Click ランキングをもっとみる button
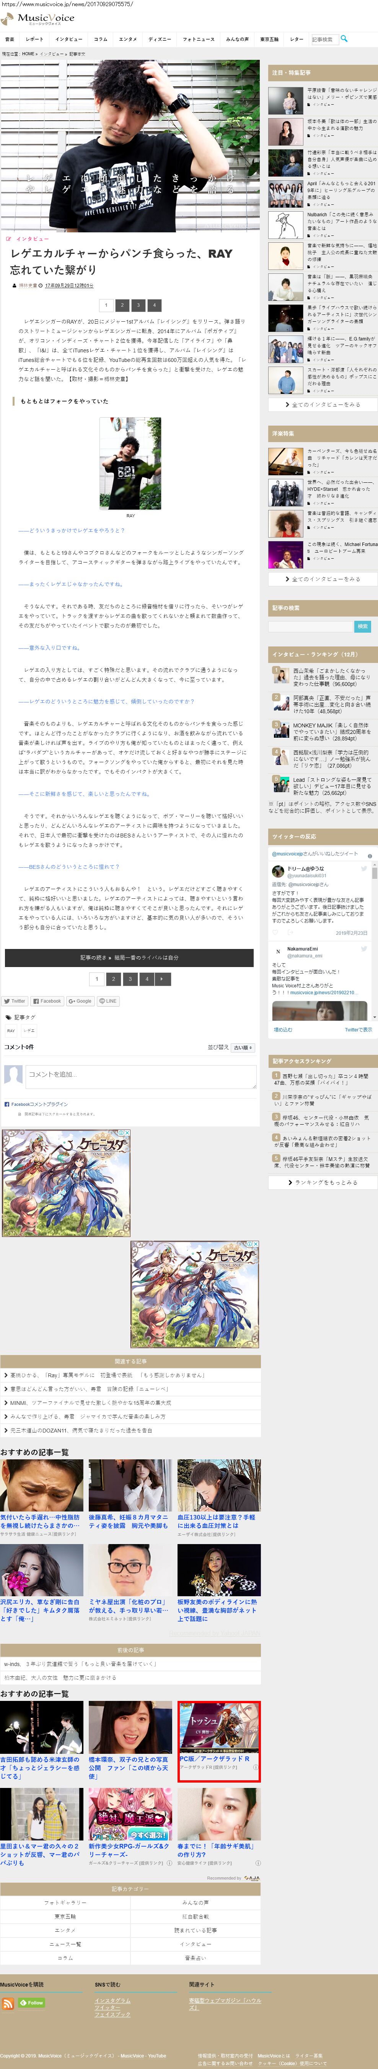Screen dimensions: 378x2069 tap(323, 1182)
